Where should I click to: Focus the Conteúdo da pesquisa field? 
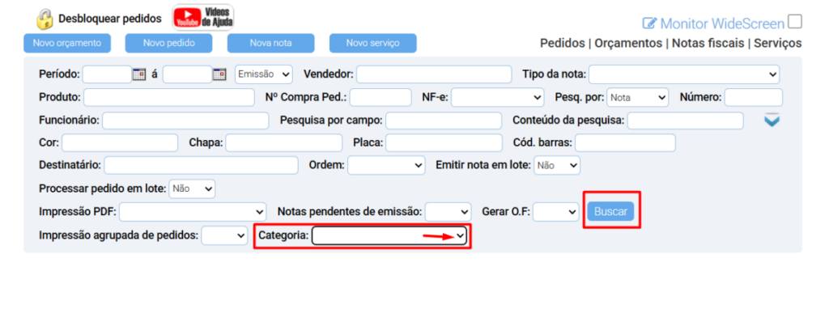point(685,121)
